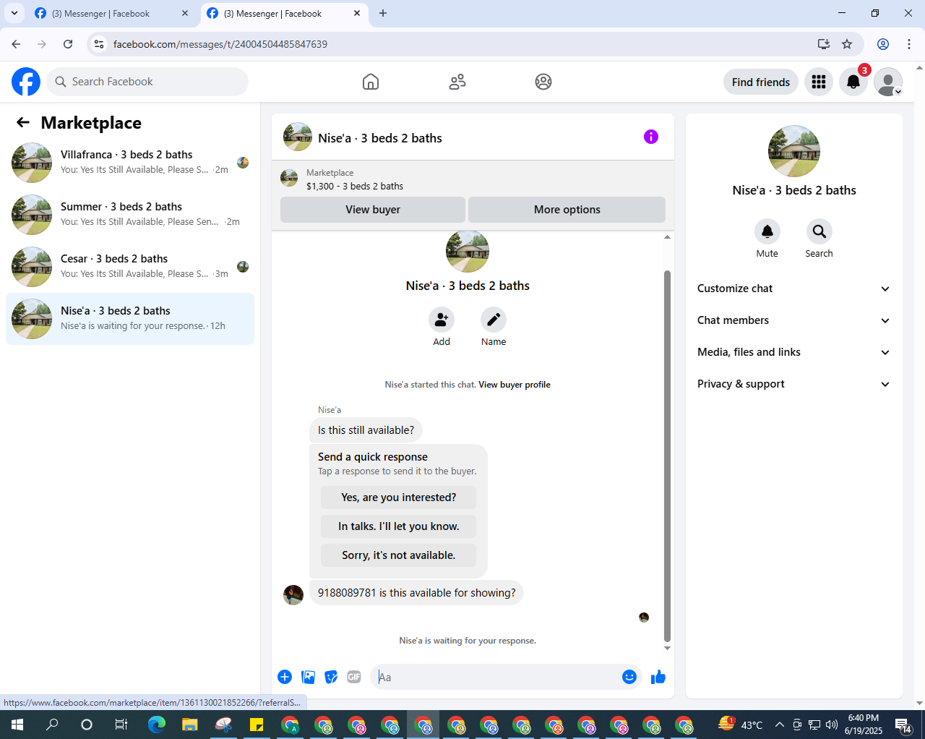Open the Villafranca conversation
This screenshot has width=925, height=739.
130,163
